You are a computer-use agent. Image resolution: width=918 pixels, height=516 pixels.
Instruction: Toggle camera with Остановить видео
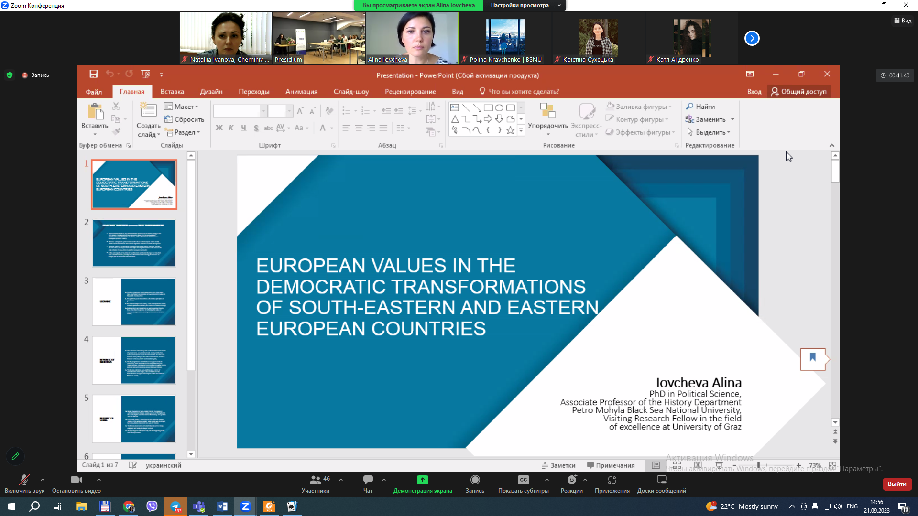pyautogui.click(x=76, y=480)
